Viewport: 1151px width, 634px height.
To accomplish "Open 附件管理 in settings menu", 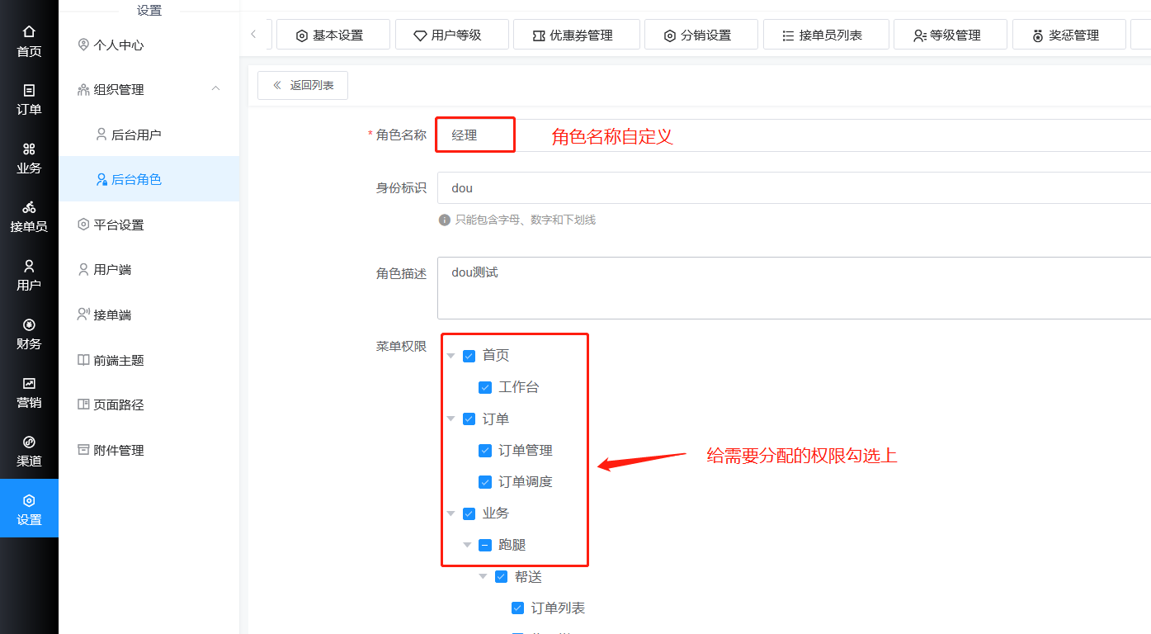I will pyautogui.click(x=149, y=450).
